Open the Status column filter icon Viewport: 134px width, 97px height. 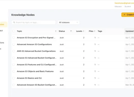pyautogui.click(x=71, y=31)
